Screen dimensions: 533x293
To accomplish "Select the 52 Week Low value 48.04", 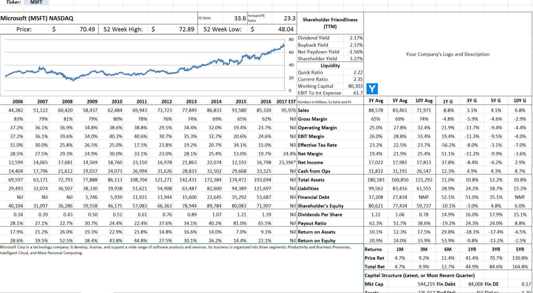I will (x=286, y=29).
